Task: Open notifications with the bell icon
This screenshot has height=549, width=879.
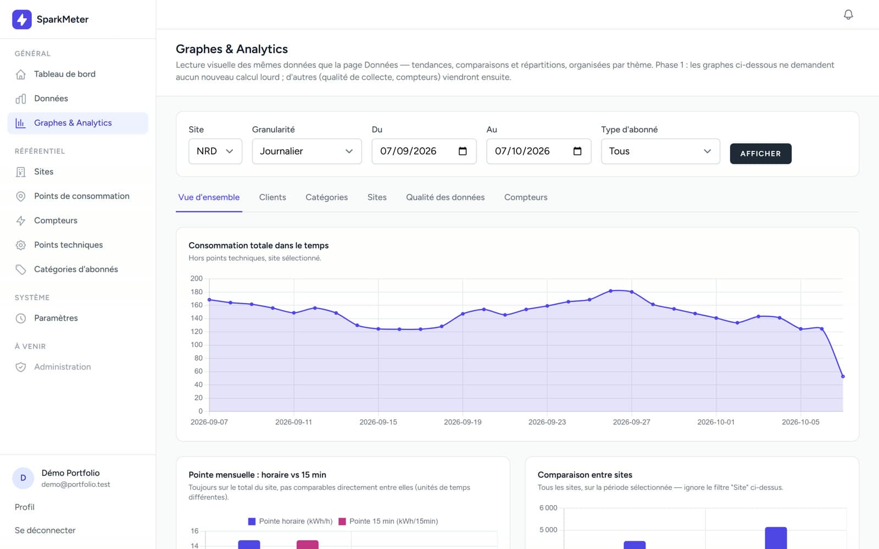Action: (848, 15)
